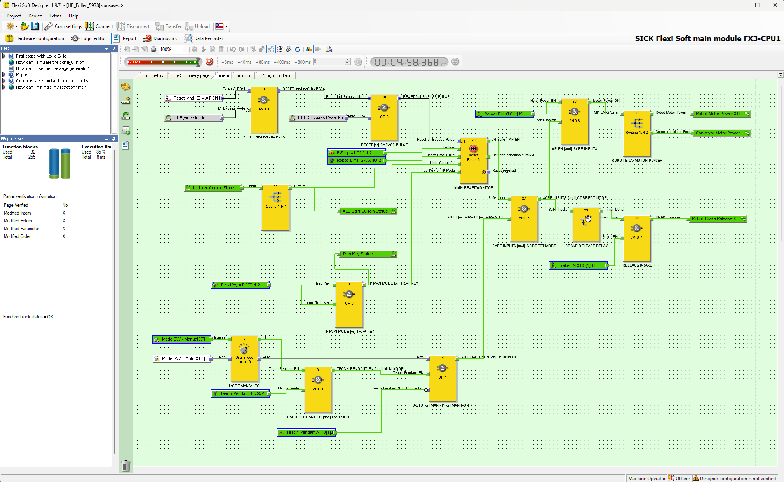784x482 pixels.
Task: Expand the First steps with Logic Editor item
Action: click(4, 56)
